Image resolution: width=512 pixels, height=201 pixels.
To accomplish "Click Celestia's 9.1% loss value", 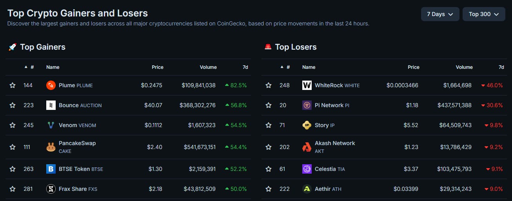I will tap(494, 169).
